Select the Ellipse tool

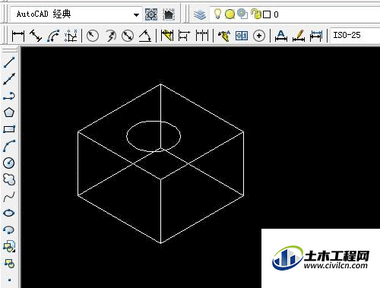tap(9, 213)
